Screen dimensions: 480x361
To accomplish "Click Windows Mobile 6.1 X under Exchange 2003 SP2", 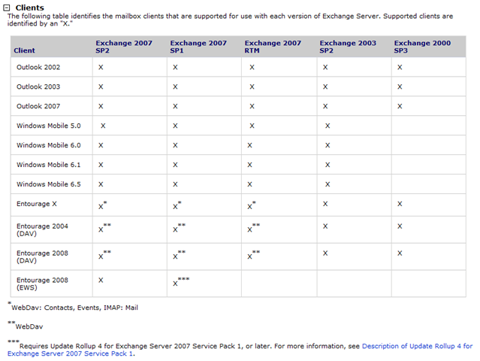I will [328, 165].
